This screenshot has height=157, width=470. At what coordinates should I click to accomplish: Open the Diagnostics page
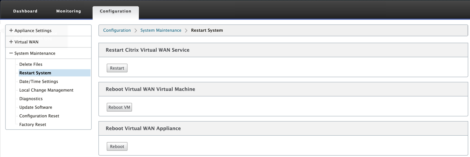pyautogui.click(x=31, y=99)
